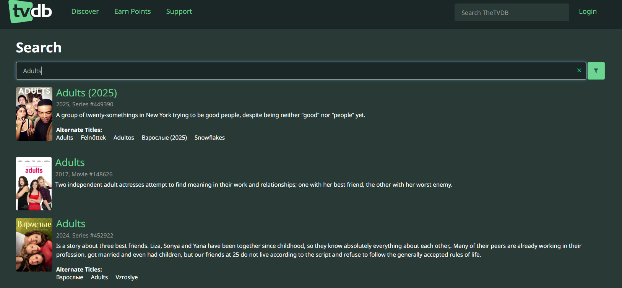The image size is (622, 288).
Task: Open the 2024 Adults series poster thumbnail
Action: (34, 245)
